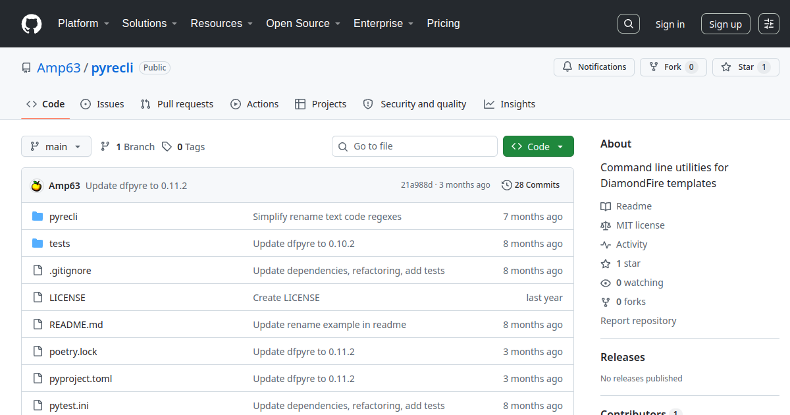The image size is (790, 415).
Task: Click the file icon for pytest.ini
Action: [x=38, y=406]
